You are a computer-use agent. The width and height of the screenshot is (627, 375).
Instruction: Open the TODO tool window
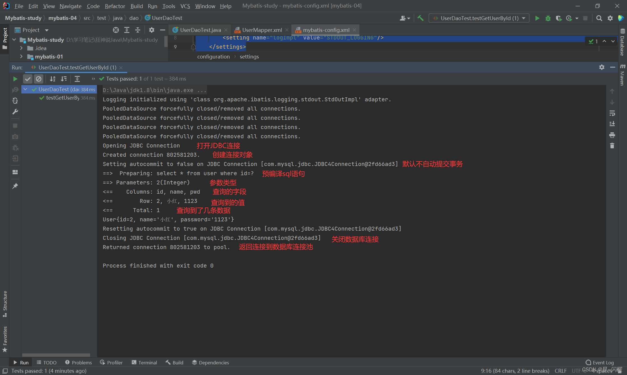click(46, 362)
